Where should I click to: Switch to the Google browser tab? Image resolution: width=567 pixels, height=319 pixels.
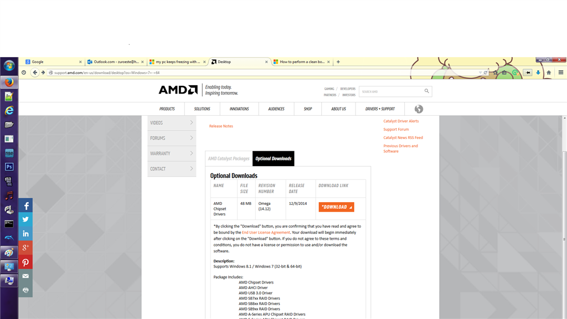[x=53, y=62]
